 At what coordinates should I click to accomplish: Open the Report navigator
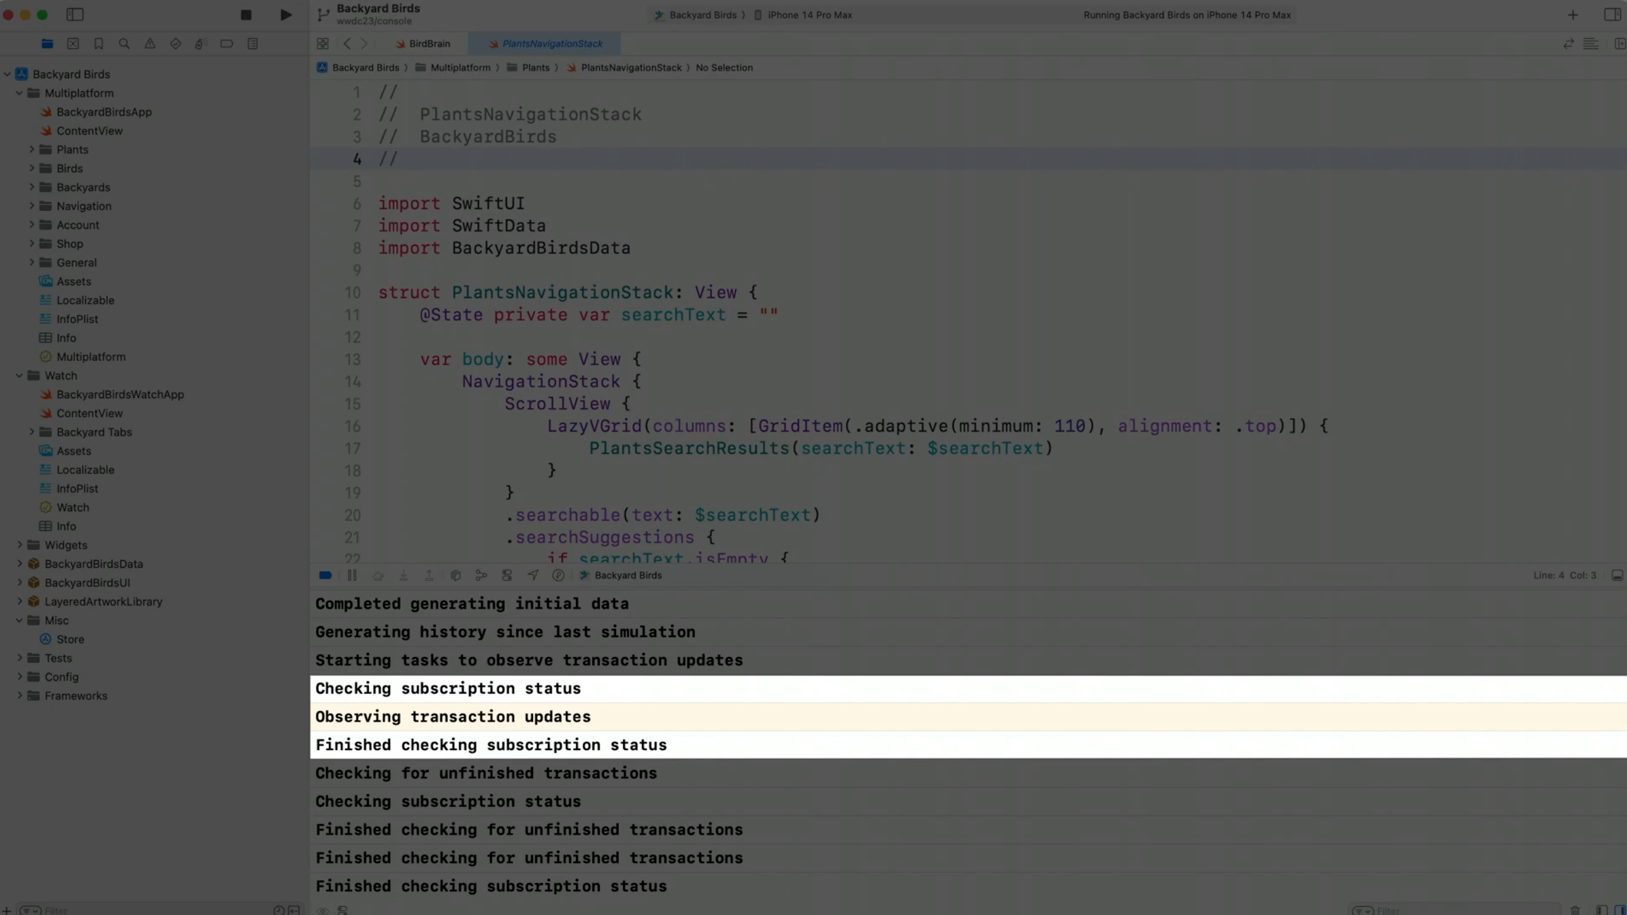252,43
